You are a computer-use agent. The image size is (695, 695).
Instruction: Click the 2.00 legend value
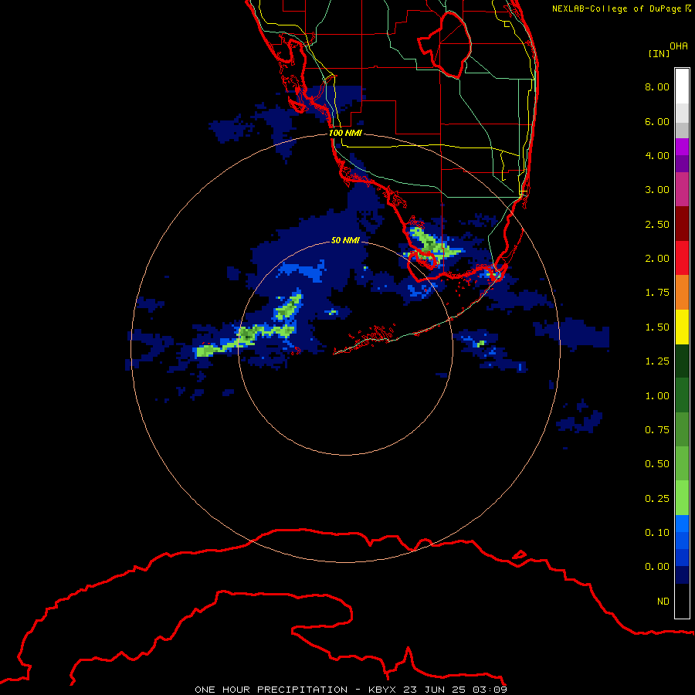pyautogui.click(x=657, y=259)
